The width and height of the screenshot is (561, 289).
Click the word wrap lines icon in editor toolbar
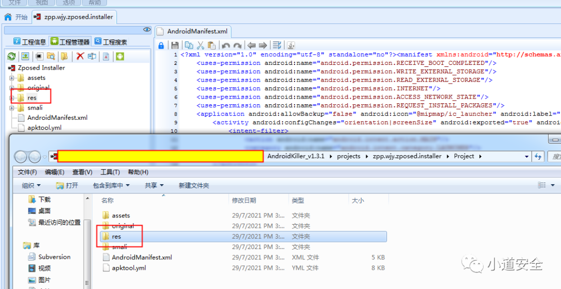click(277, 45)
